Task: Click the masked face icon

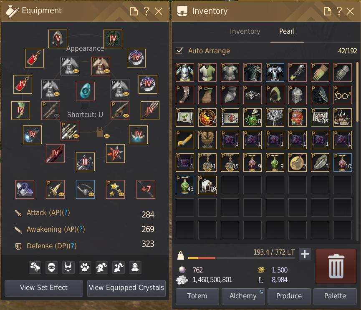Action: 52,267
